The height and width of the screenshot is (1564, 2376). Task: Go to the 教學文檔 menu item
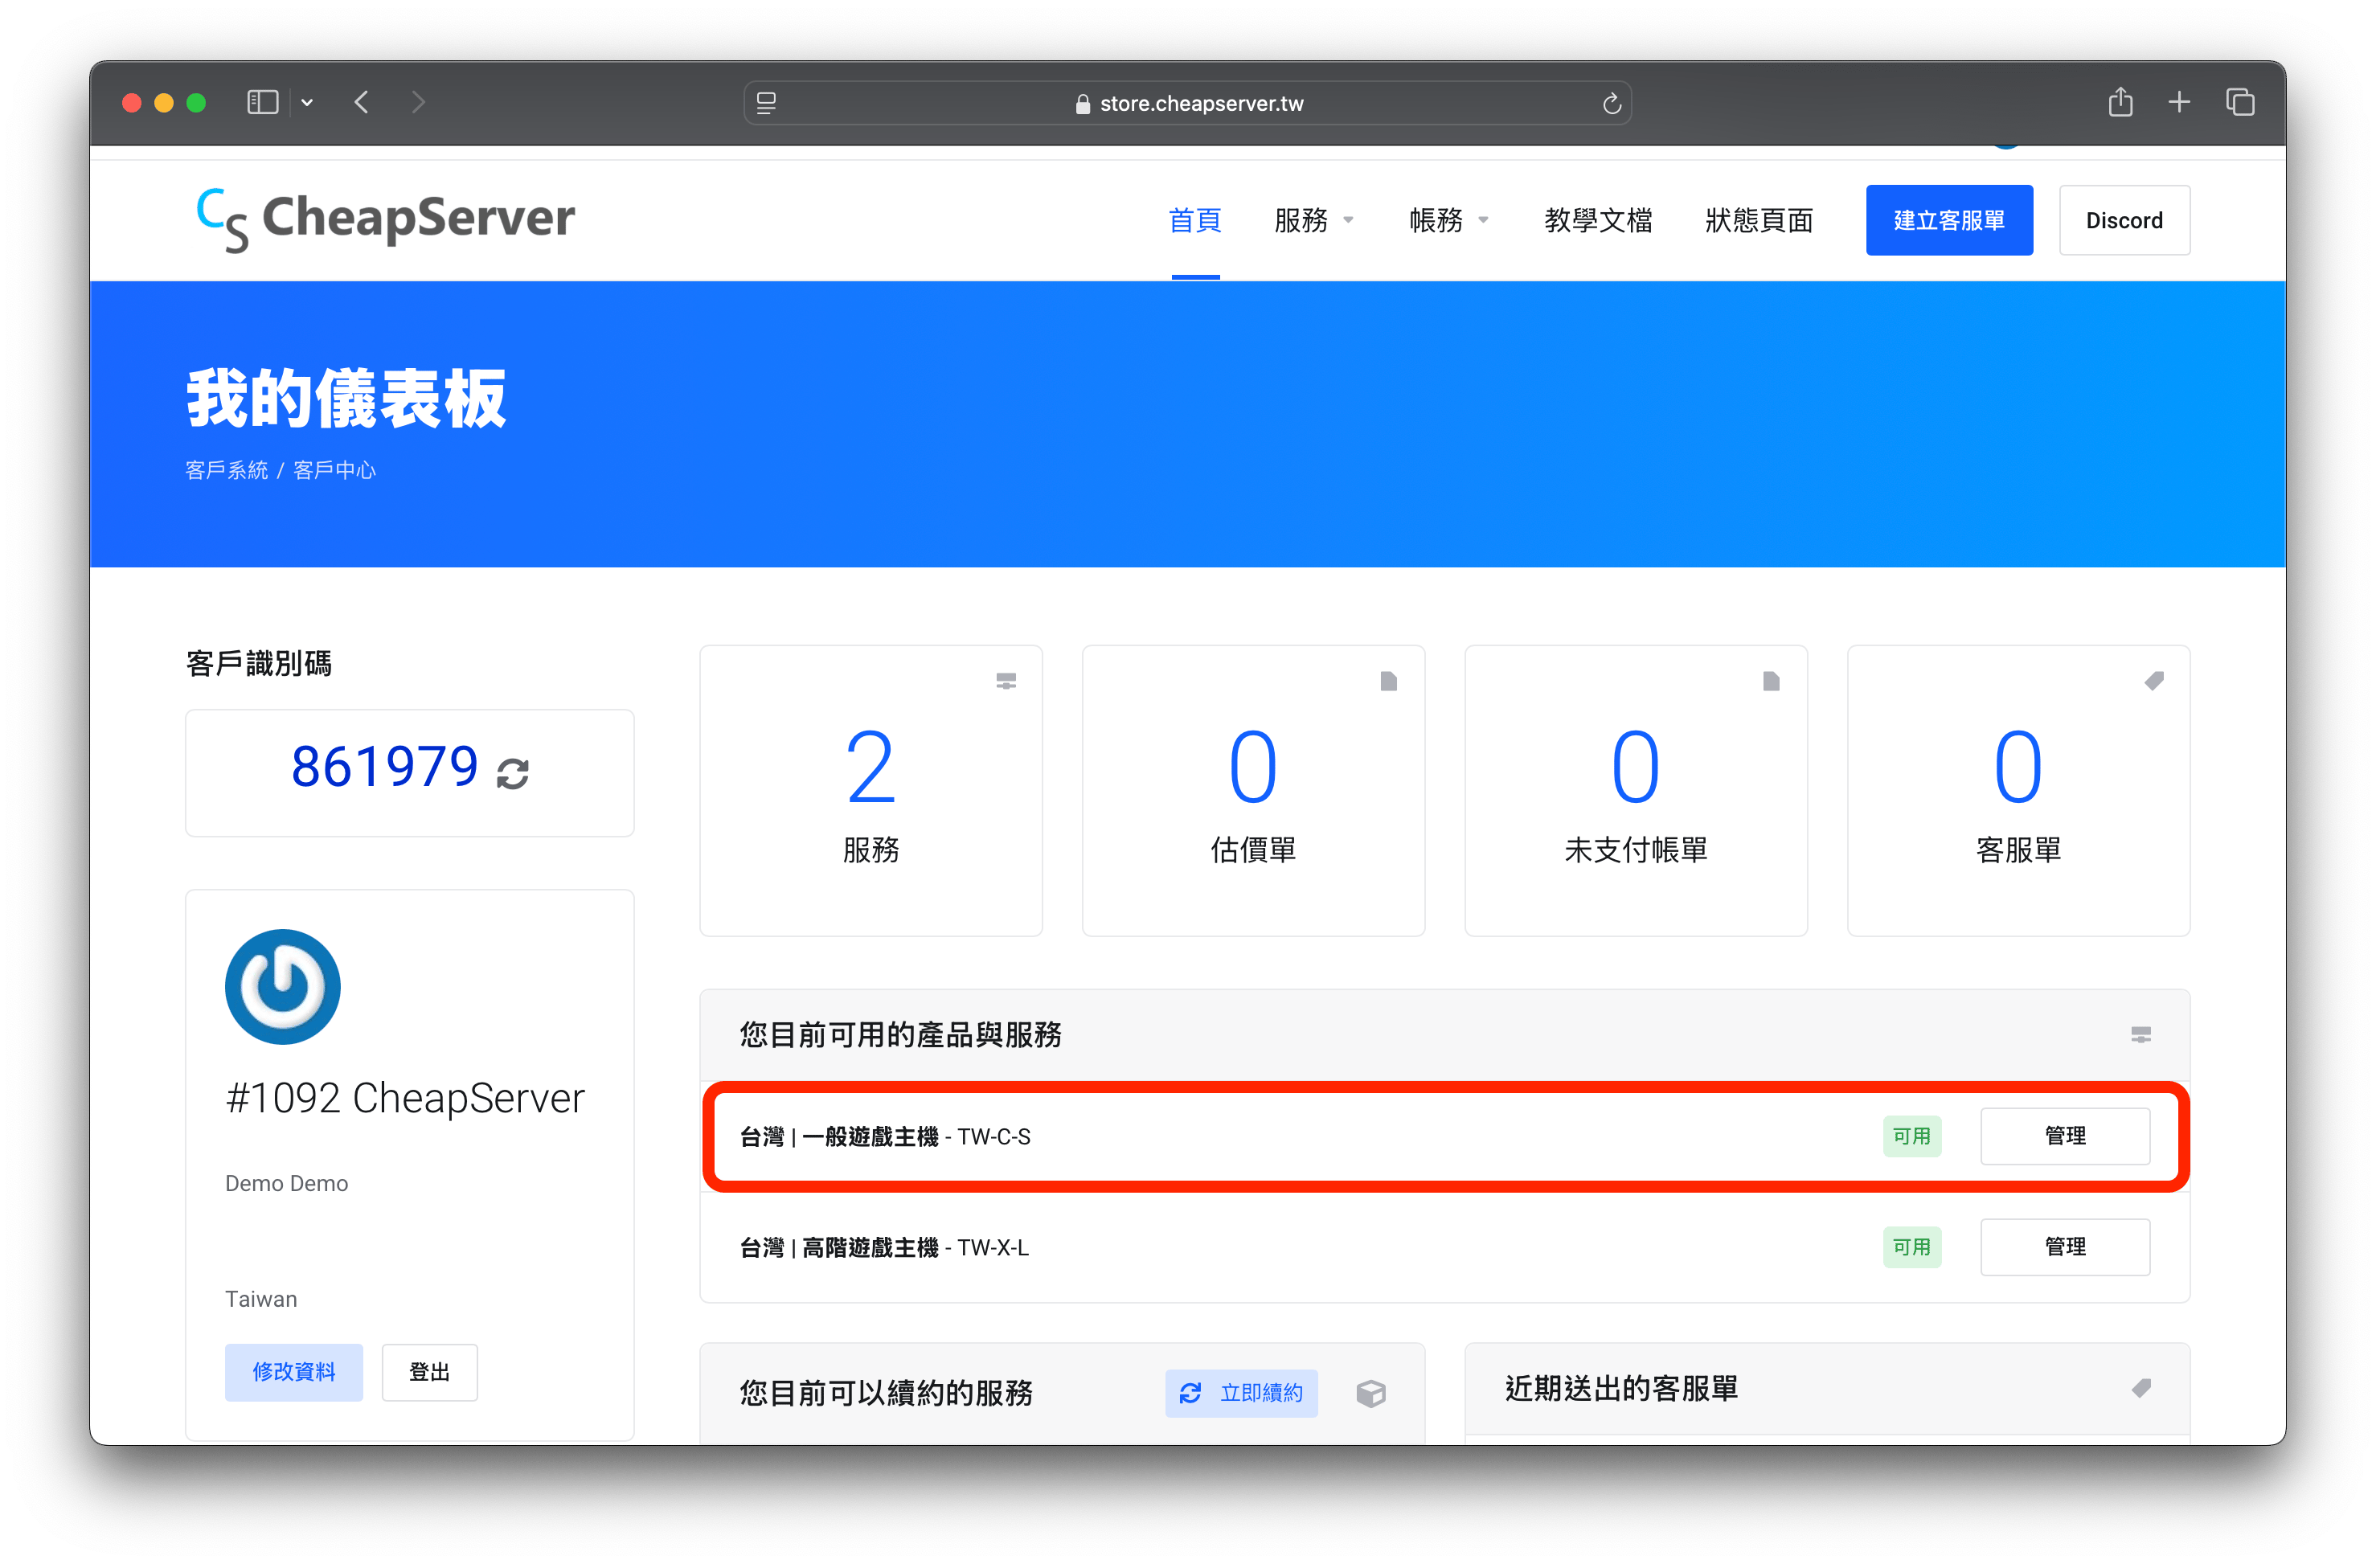pos(1597,220)
